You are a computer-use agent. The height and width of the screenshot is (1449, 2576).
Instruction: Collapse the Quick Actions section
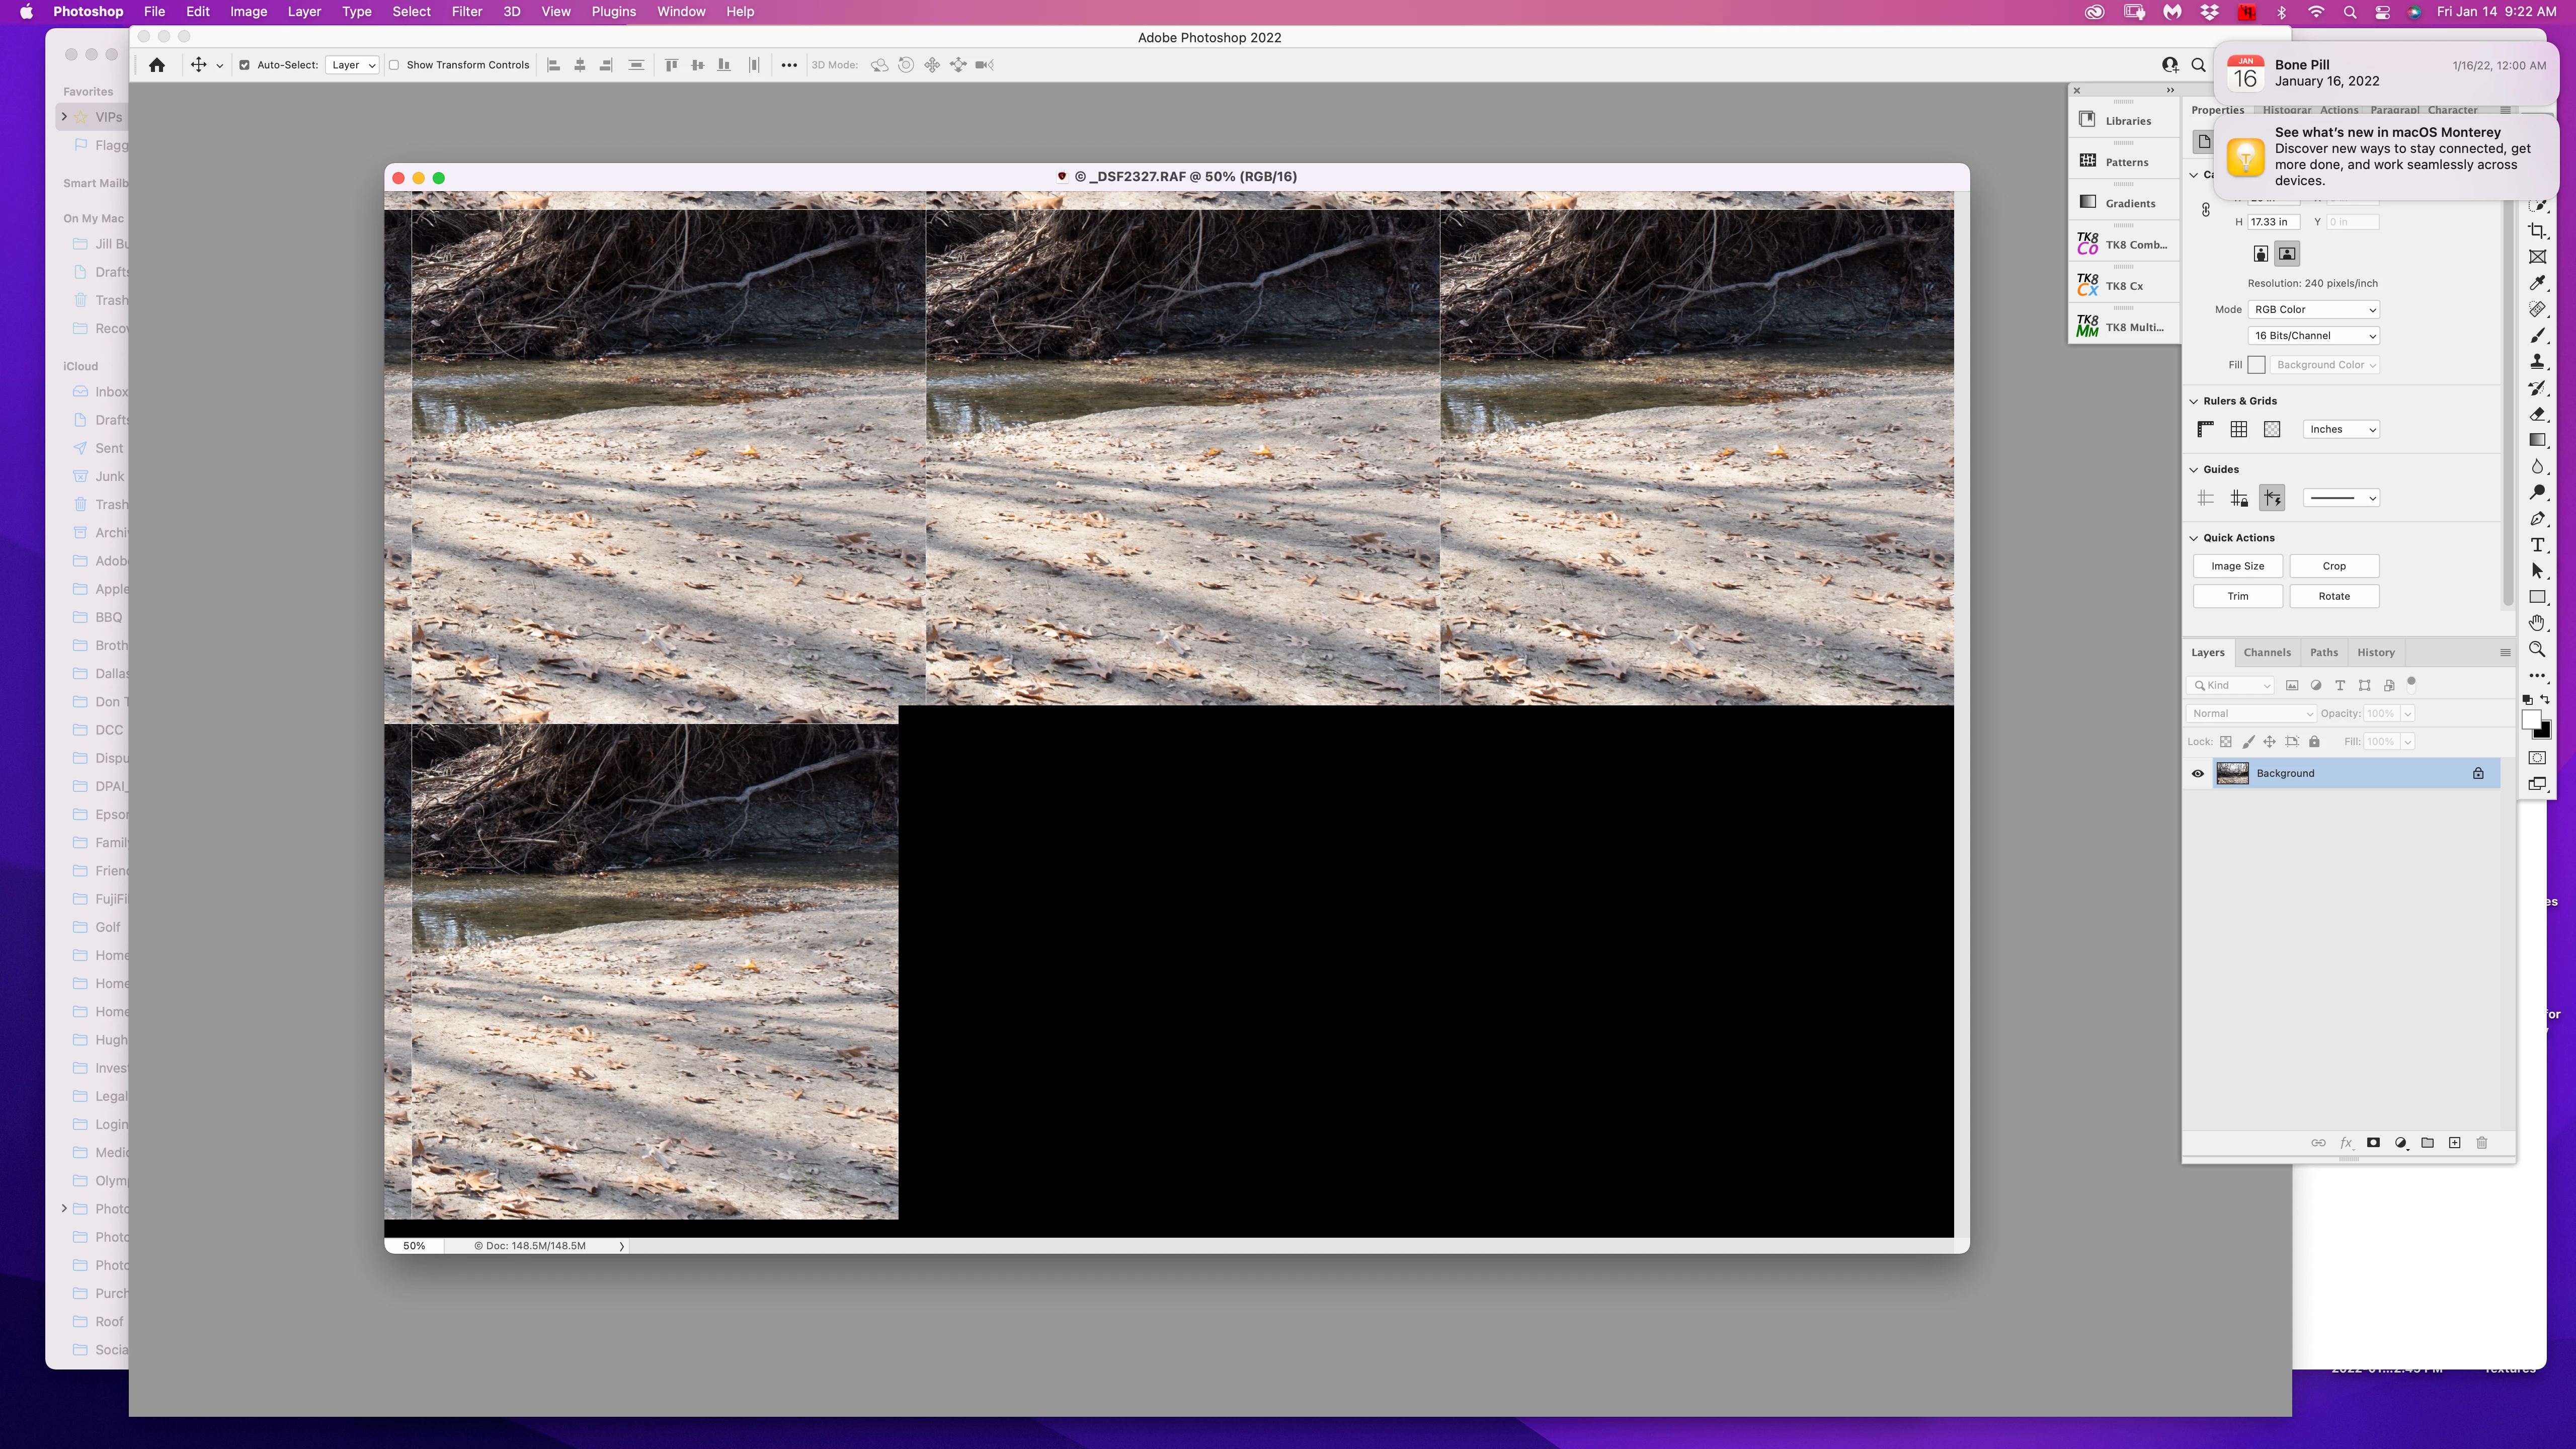(2195, 538)
